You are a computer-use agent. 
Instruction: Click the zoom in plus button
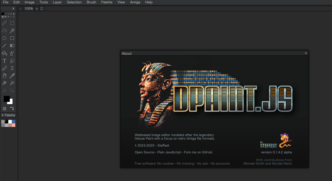point(37,8)
